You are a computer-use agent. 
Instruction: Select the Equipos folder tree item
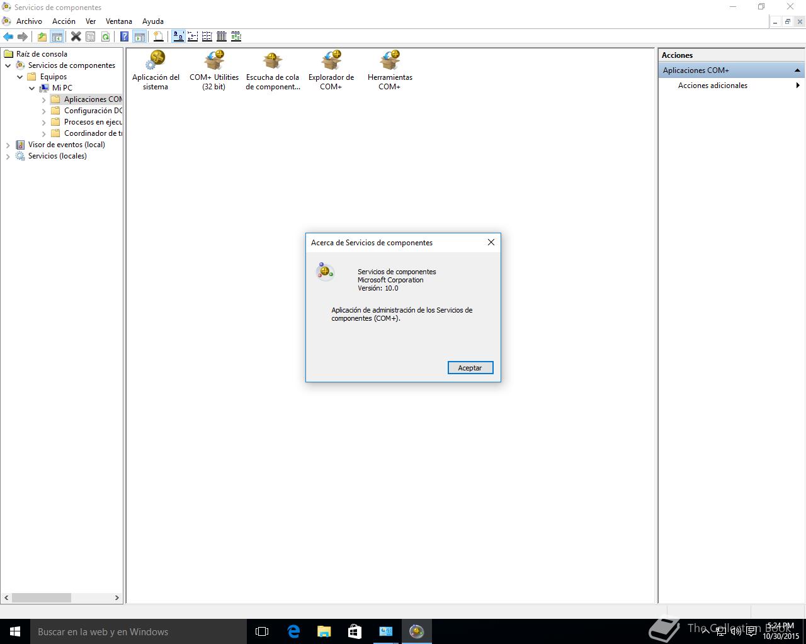(53, 77)
